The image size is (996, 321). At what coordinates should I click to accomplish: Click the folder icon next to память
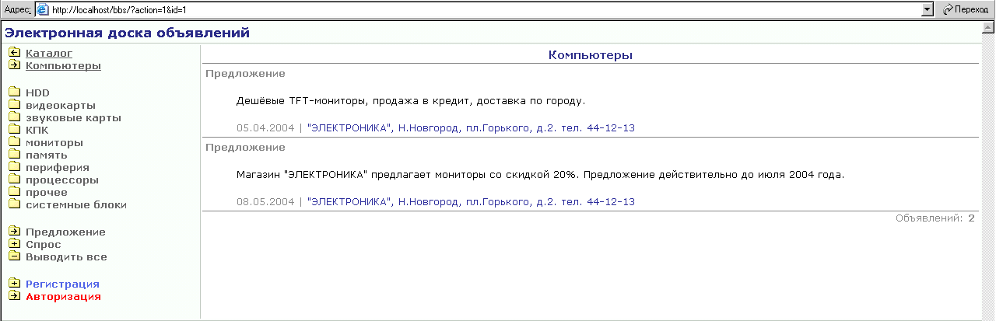(x=14, y=155)
